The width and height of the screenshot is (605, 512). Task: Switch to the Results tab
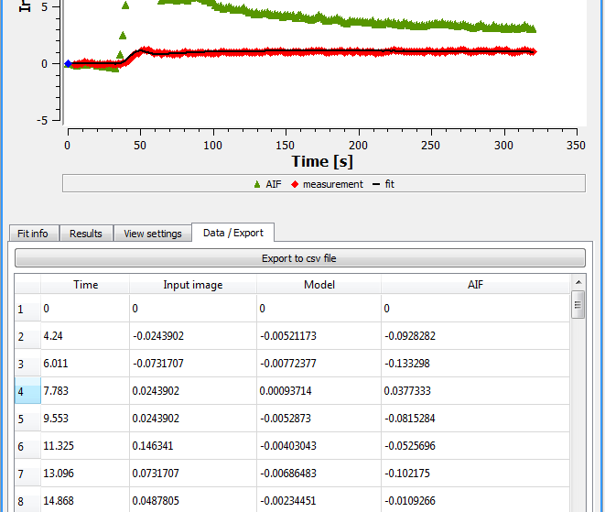click(86, 234)
